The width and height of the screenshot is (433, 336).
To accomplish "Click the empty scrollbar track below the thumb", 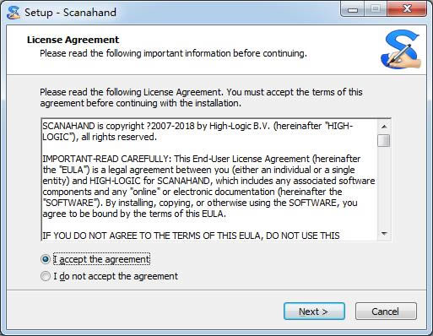I will tap(384, 187).
